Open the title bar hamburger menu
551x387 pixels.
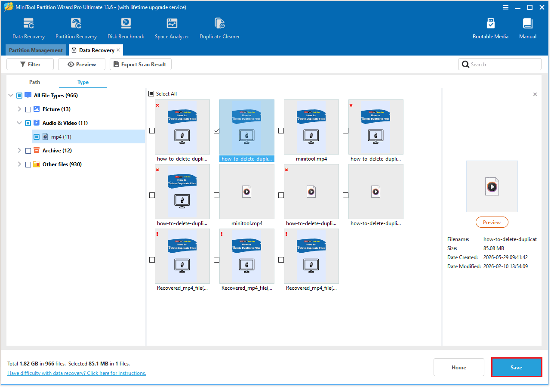[506, 7]
